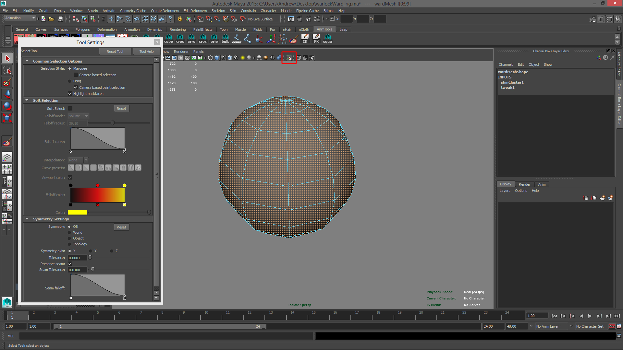Click the CK shelf icon
The width and height of the screenshot is (623, 350).
305,39
